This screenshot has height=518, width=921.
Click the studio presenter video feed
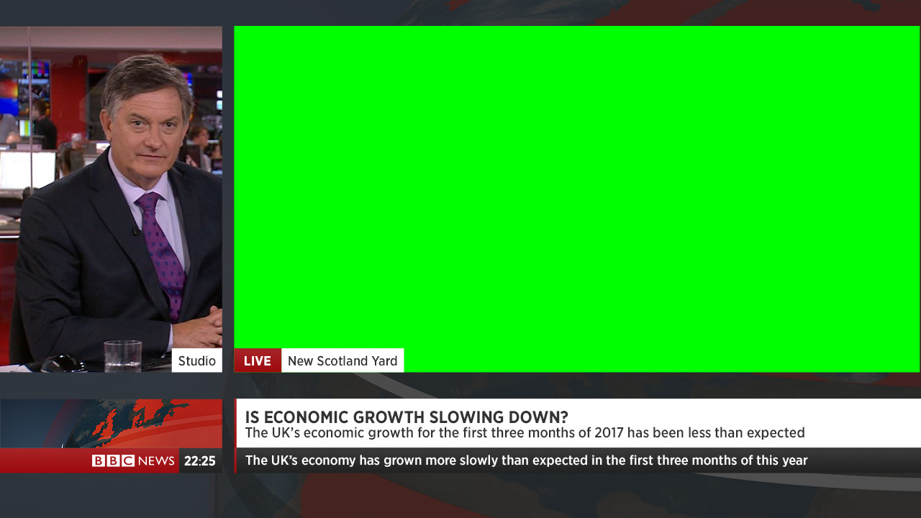(111, 199)
